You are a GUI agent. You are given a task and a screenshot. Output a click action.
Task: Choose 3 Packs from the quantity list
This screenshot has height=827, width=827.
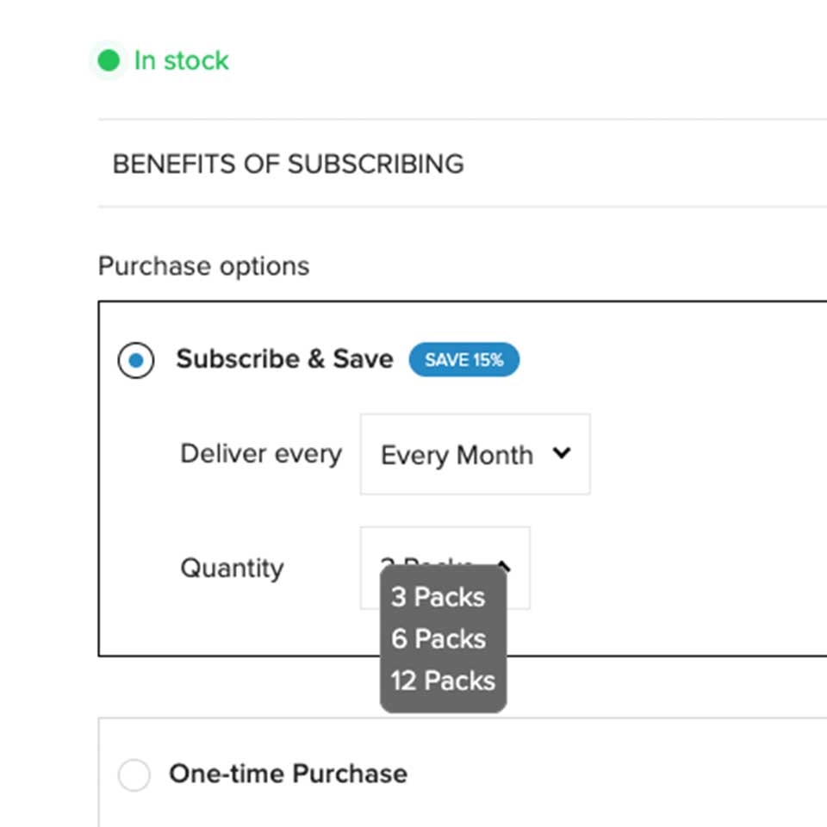pos(438,597)
